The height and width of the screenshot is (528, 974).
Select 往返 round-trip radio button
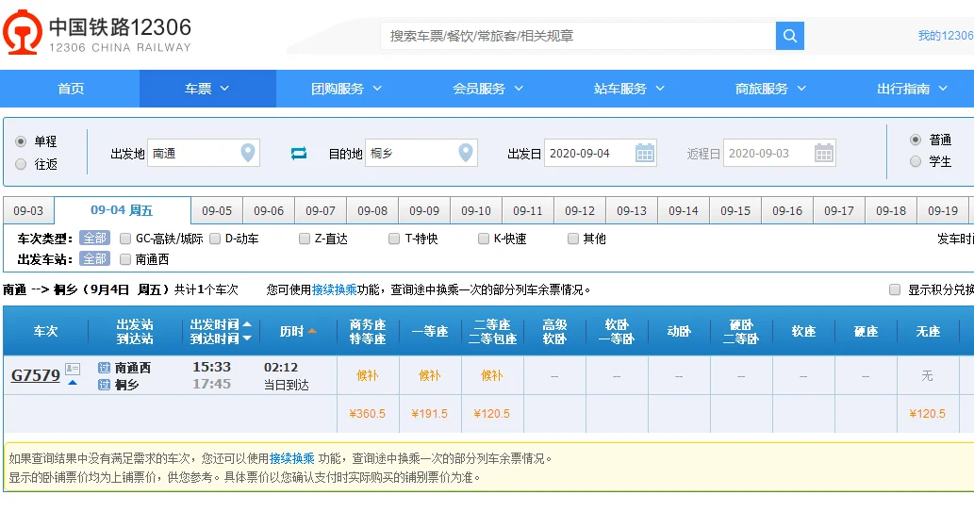pos(21,164)
